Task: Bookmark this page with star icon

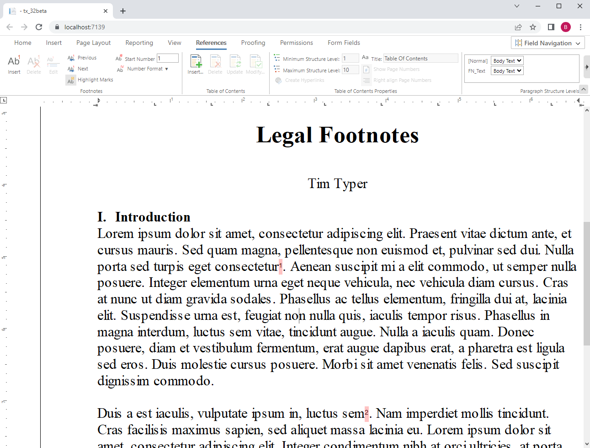Action: [x=533, y=27]
